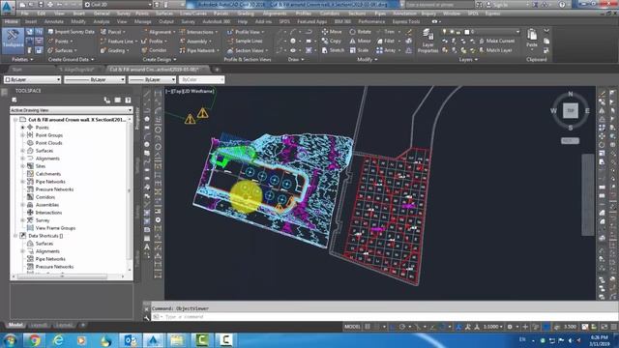Open the Toolspace palette button
The width and height of the screenshot is (619, 348).
(13, 41)
